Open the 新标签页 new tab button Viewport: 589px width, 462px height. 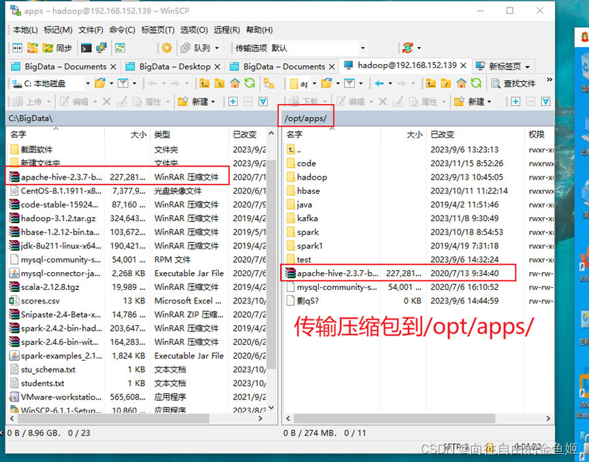click(x=503, y=67)
